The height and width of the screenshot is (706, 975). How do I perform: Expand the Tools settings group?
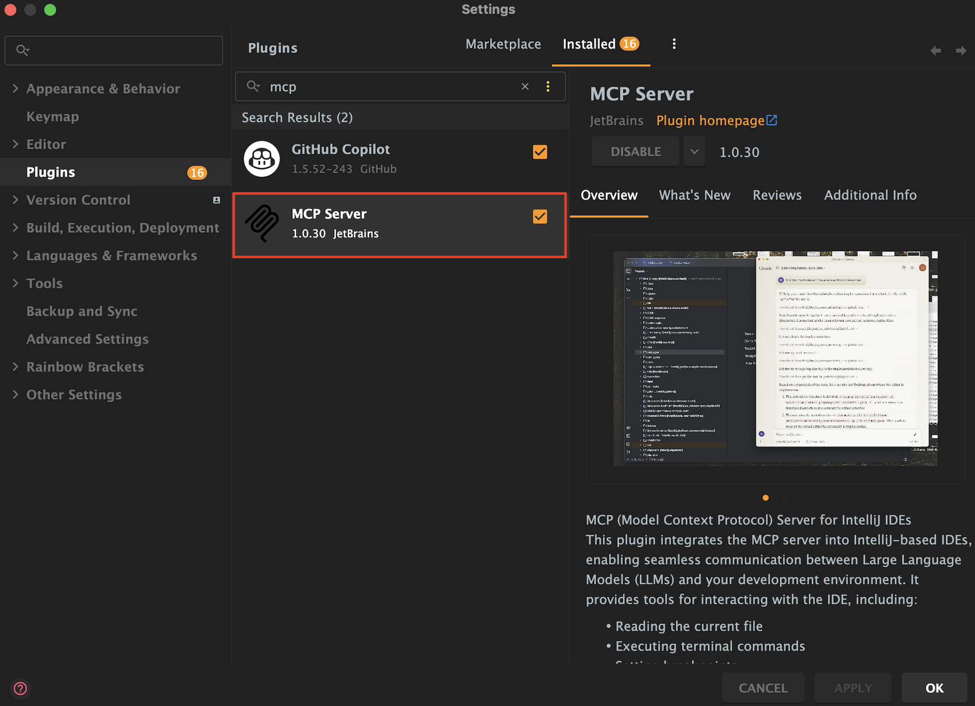pyautogui.click(x=15, y=283)
